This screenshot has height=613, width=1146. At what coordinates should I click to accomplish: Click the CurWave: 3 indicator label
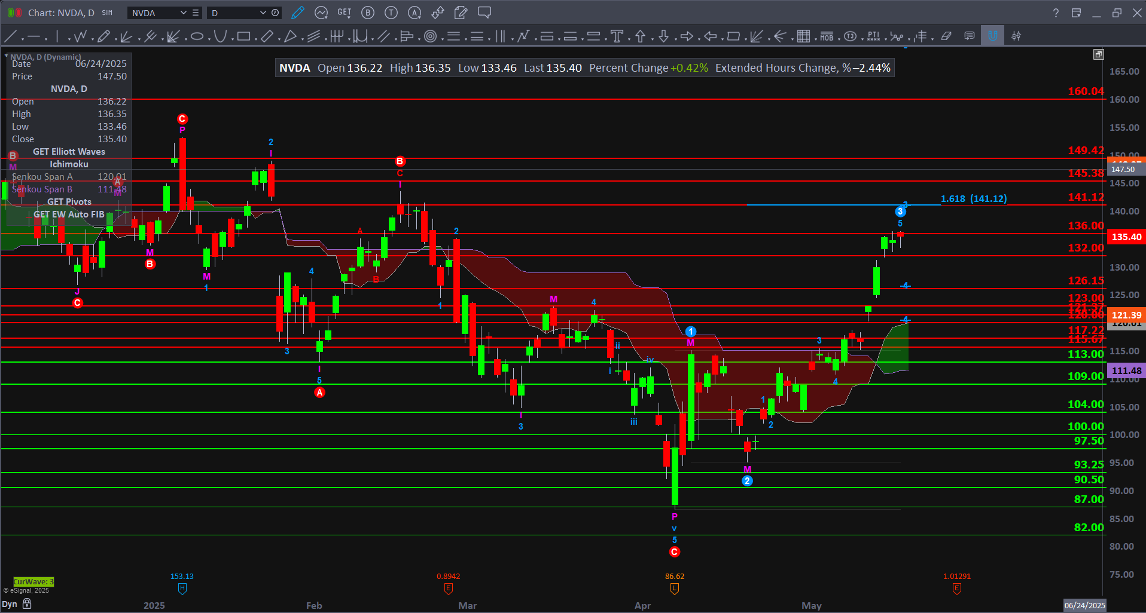point(33,582)
